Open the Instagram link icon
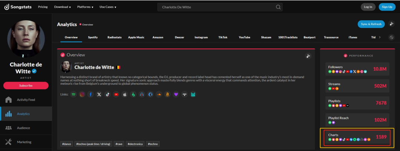This screenshot has width=400, height=151. (x=82, y=94)
